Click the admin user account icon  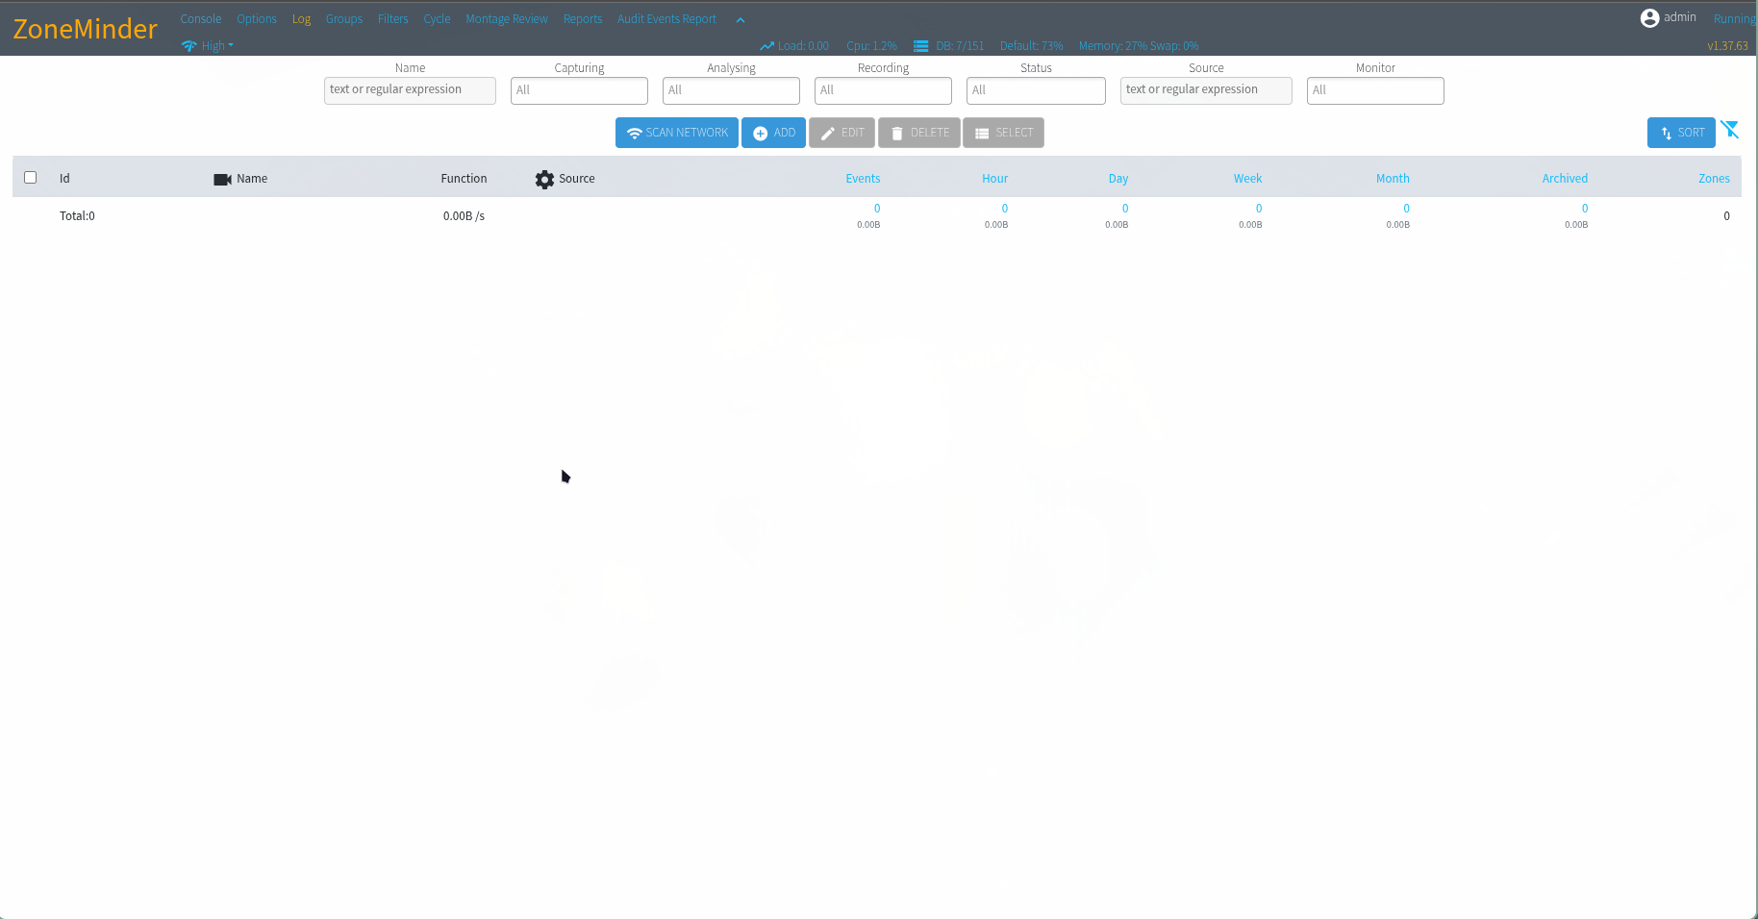pyautogui.click(x=1649, y=18)
